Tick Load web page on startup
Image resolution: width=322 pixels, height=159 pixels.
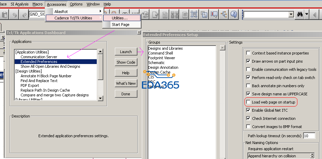point(248,102)
